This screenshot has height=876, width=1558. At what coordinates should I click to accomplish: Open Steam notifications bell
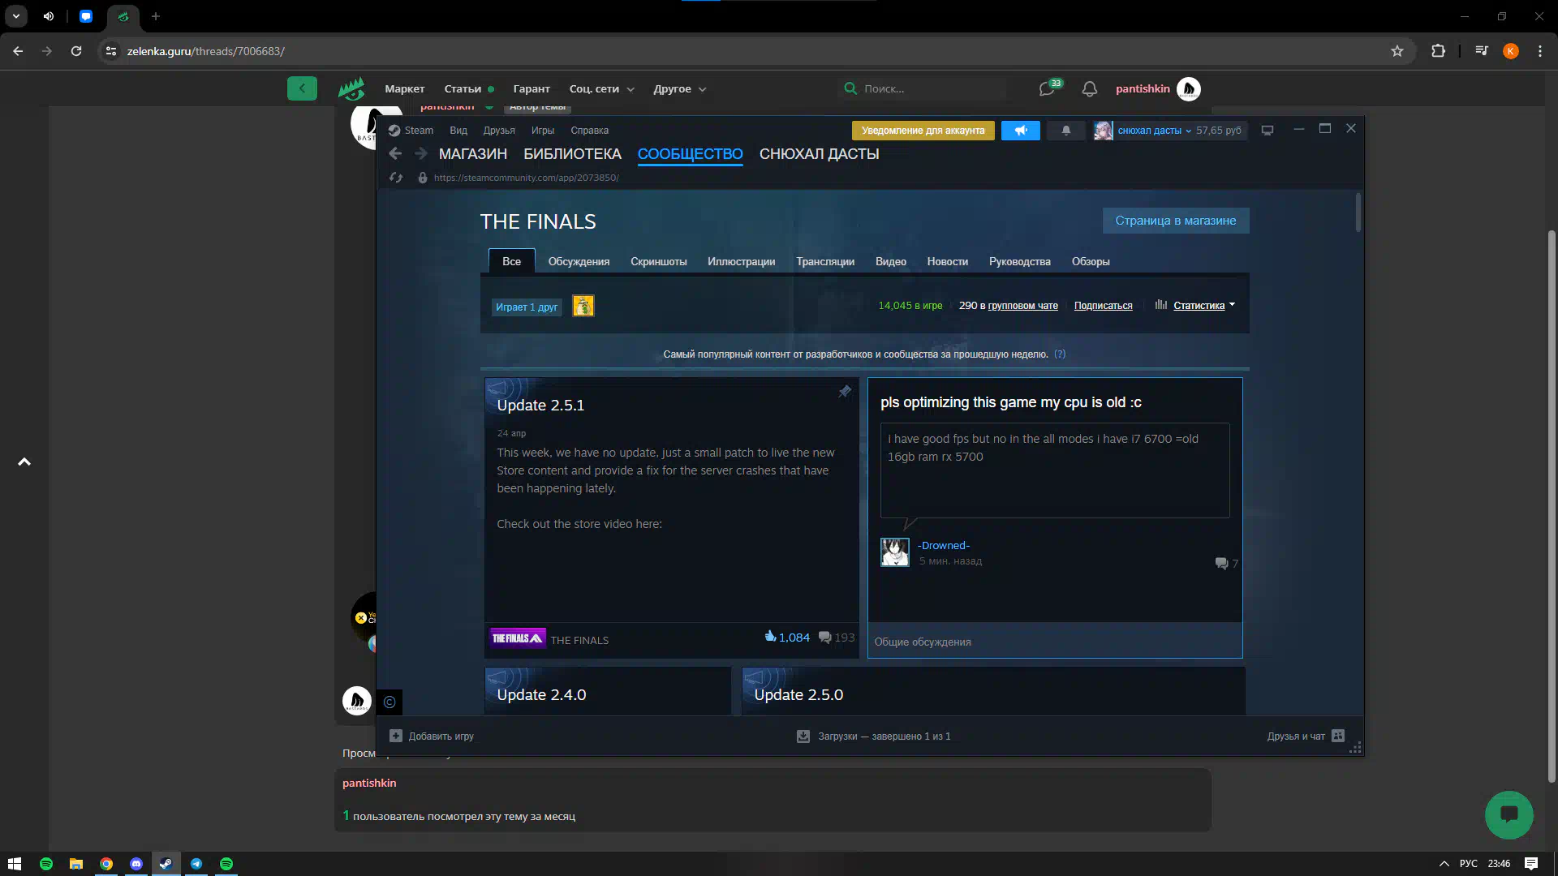point(1066,131)
